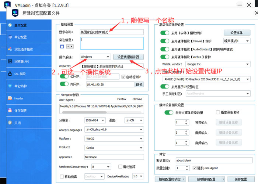258x184 pixels.
Task: Click the left arrow icon under 备注信息
Action: (x=68, y=47)
